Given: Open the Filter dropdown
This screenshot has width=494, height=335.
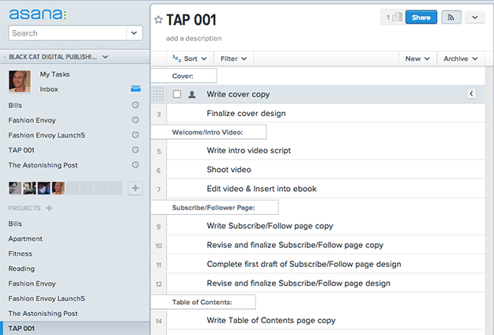Looking at the screenshot, I should point(234,58).
